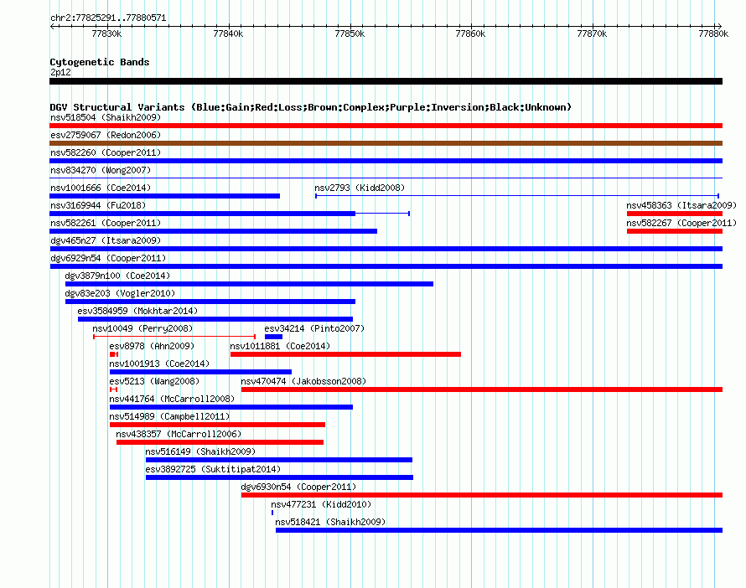This screenshot has width=746, height=588.
Task: Select nsv441764 (McCarroll2008) label
Action: point(172,399)
